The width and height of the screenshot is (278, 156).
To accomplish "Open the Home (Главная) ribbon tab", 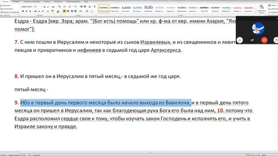I will click(5, 2).
